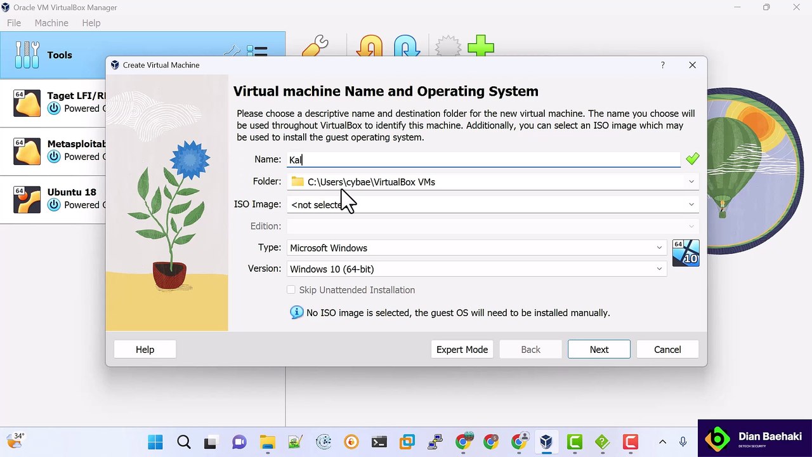The width and height of the screenshot is (812, 457).
Task: Open Task View from the taskbar
Action: click(x=210, y=442)
